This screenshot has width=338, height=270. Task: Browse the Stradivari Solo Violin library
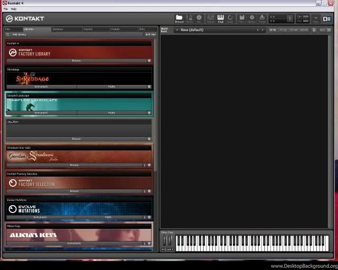[74, 165]
